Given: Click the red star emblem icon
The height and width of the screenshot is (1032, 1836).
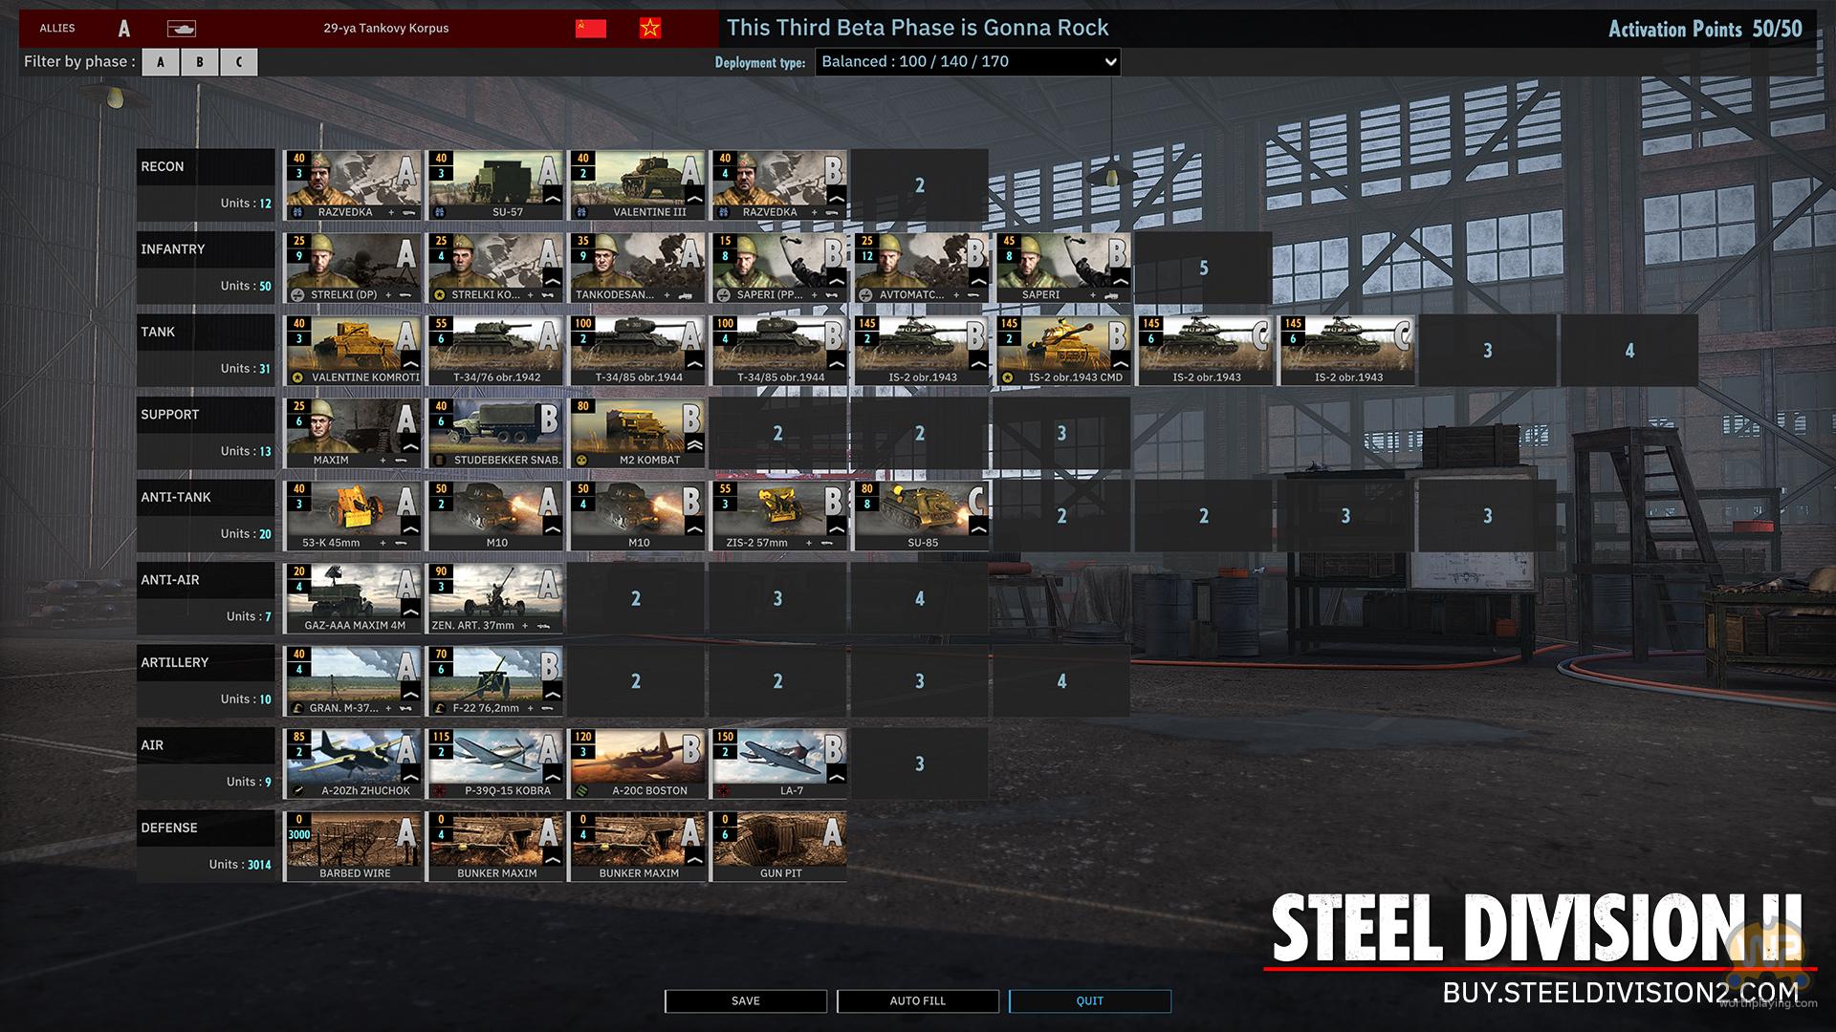Looking at the screenshot, I should (650, 29).
